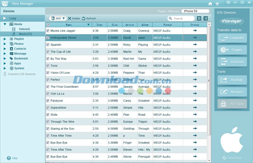The image size is (253, 163).
Task: Uncheck The Final Countdown checkbox
Action: tap(48, 87)
